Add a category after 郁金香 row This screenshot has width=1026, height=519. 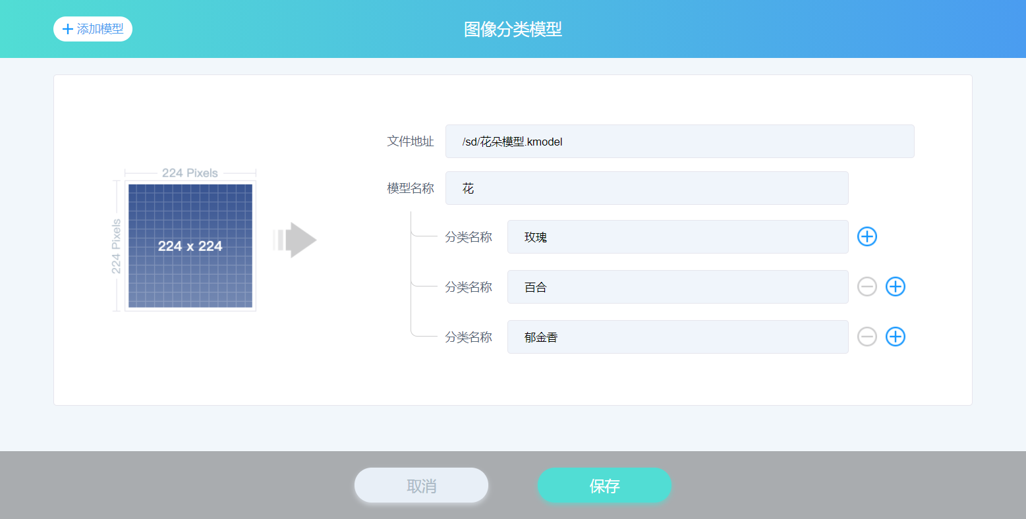pyautogui.click(x=895, y=337)
